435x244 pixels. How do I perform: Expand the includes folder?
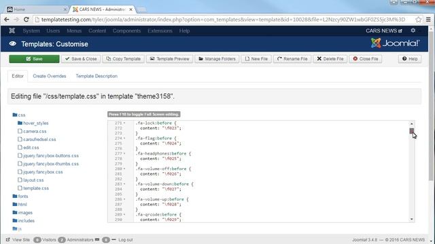[x=24, y=221]
